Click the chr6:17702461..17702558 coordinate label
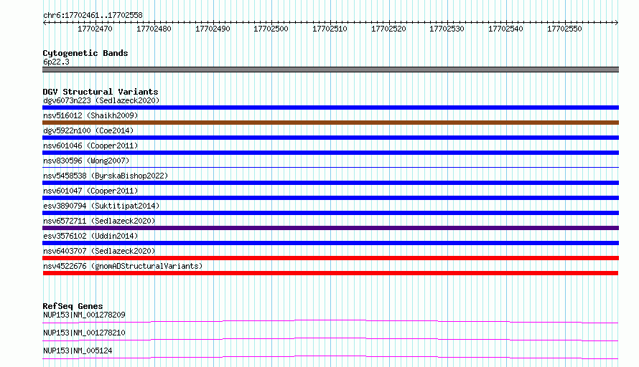The image size is (639, 367). [93, 15]
